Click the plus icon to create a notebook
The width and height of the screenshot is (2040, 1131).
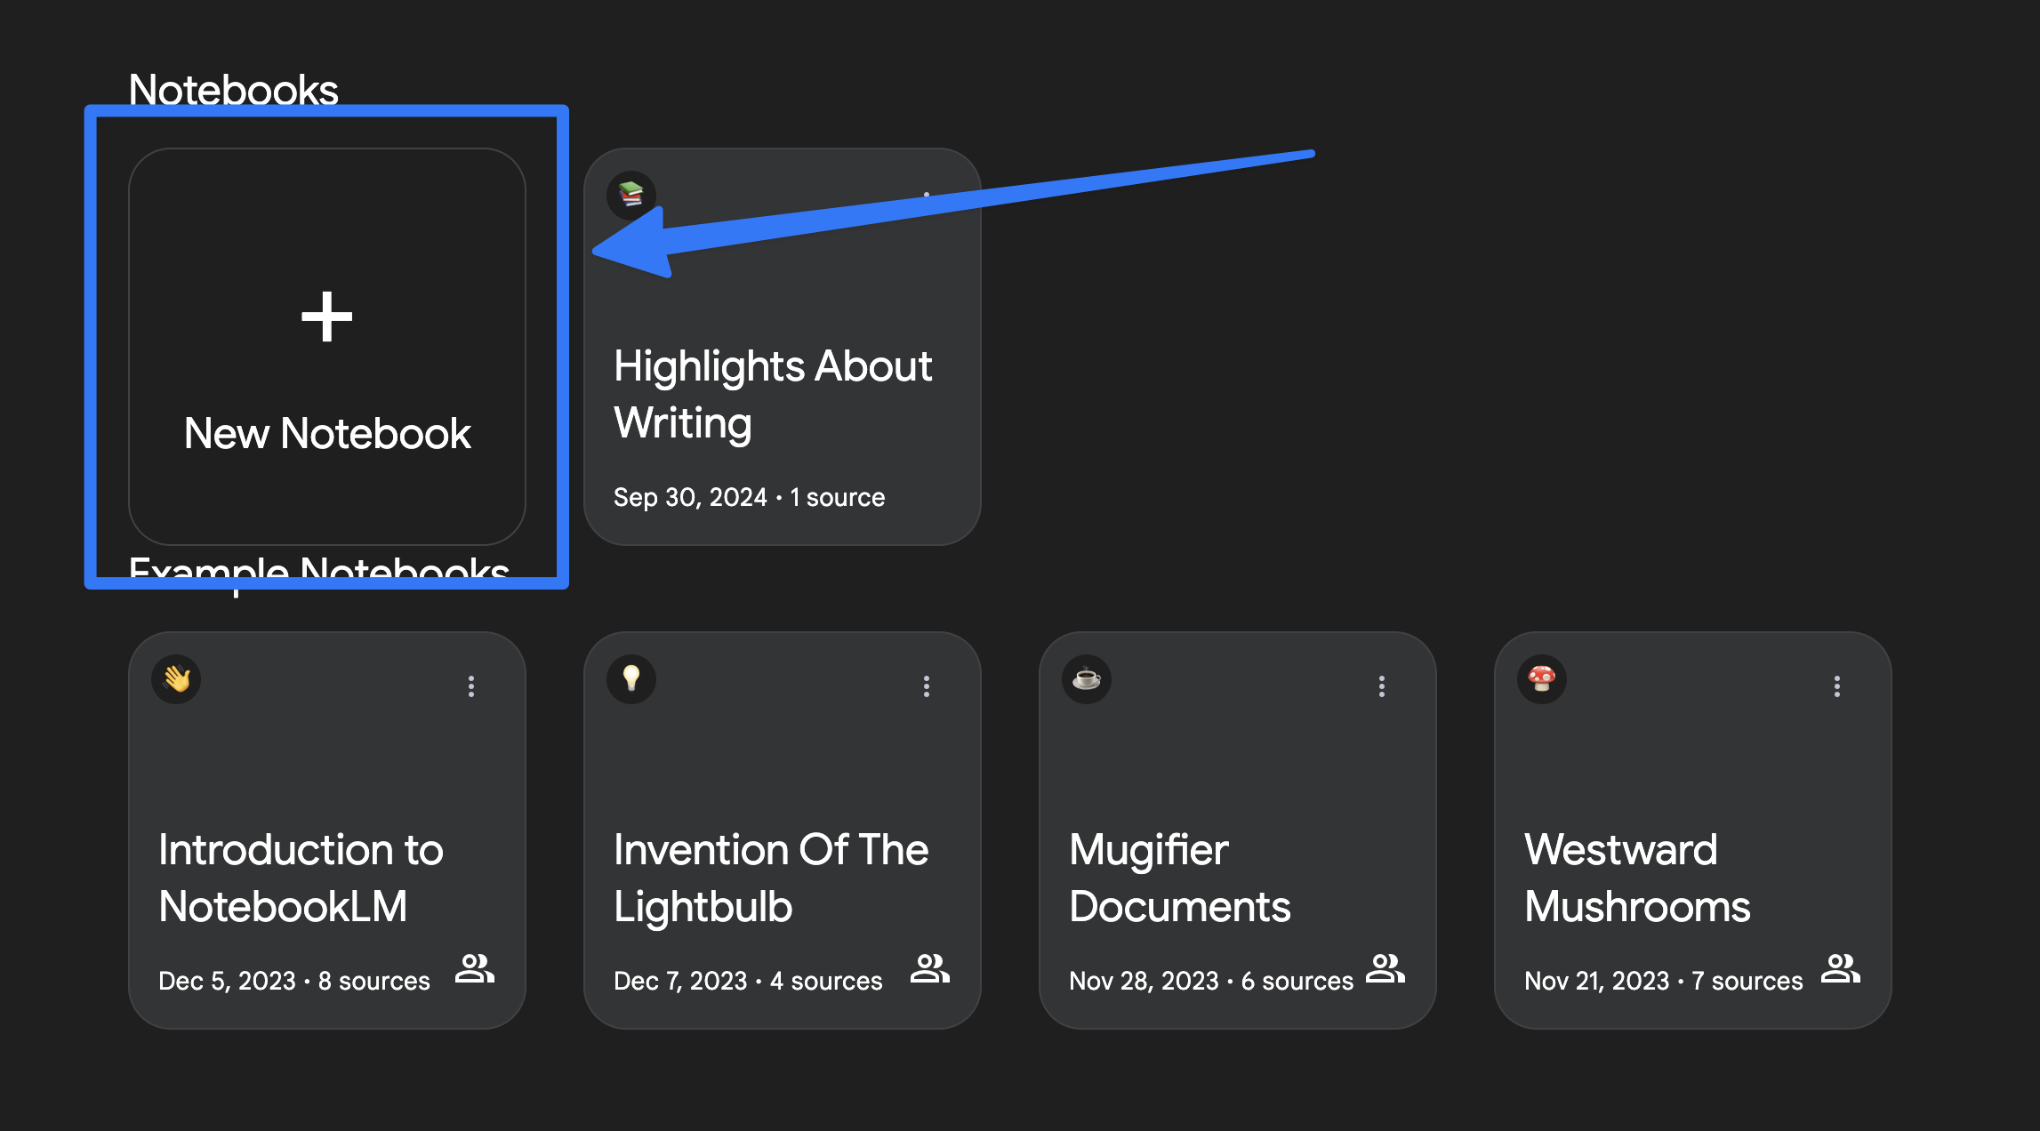tap(326, 317)
